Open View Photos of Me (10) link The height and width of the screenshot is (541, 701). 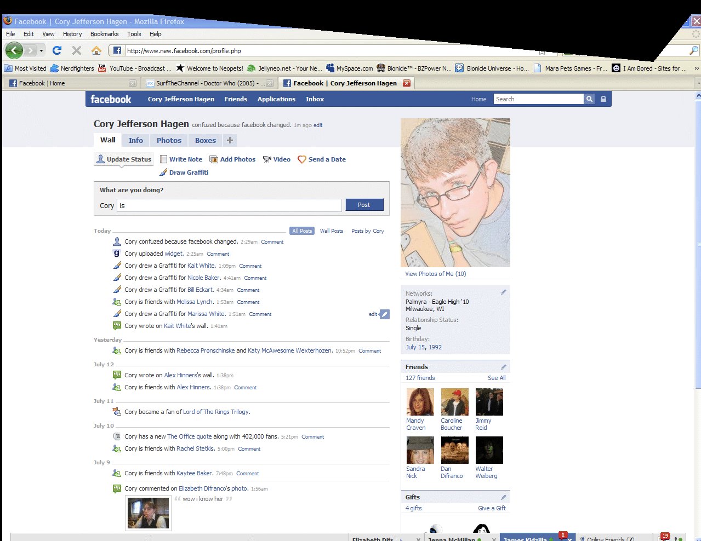(435, 273)
